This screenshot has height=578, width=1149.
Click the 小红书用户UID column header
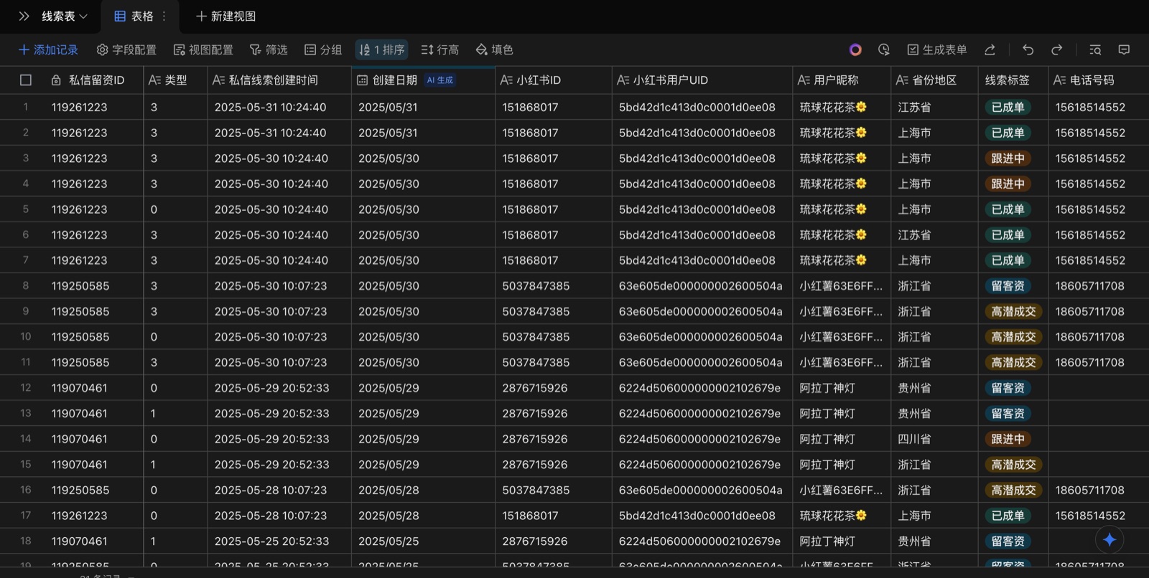[x=702, y=80]
